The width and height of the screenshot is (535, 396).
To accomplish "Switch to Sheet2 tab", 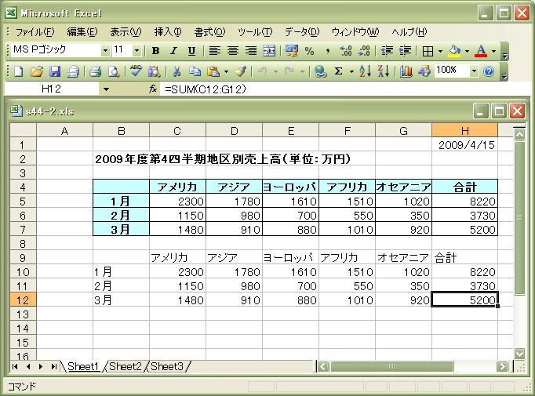I will click(x=126, y=366).
